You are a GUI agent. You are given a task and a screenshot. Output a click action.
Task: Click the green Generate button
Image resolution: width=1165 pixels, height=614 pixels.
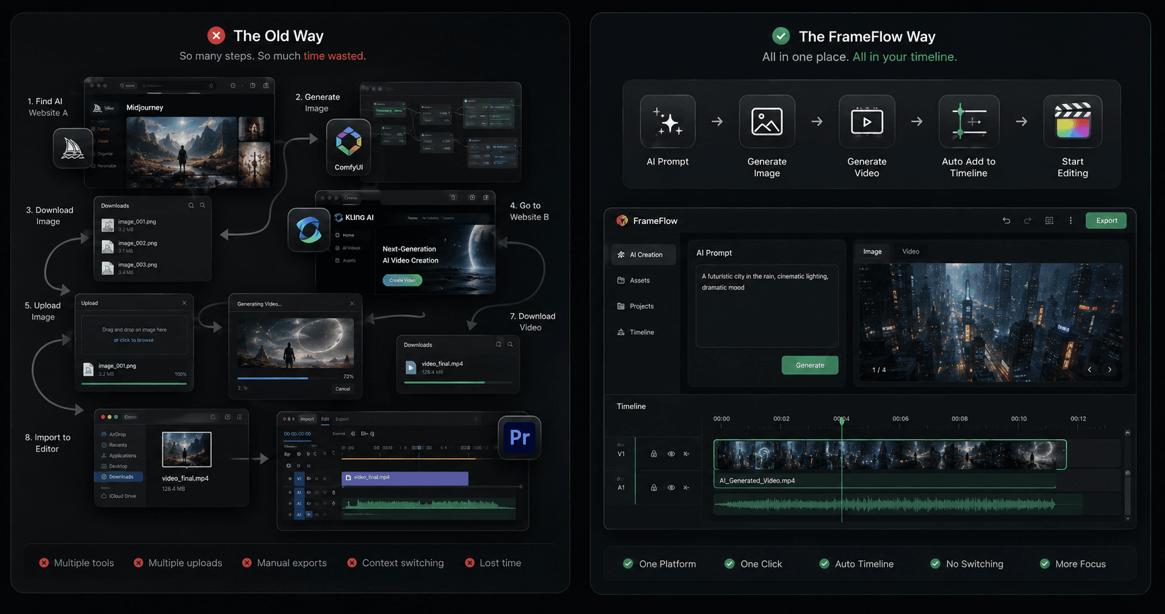coord(810,365)
